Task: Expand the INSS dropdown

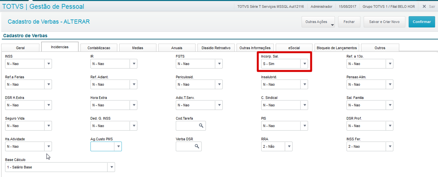Action: [x=48, y=64]
